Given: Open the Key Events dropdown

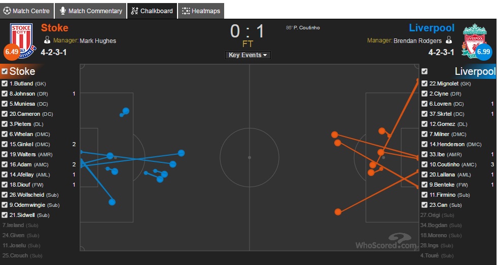Looking at the screenshot, I should click(x=248, y=55).
